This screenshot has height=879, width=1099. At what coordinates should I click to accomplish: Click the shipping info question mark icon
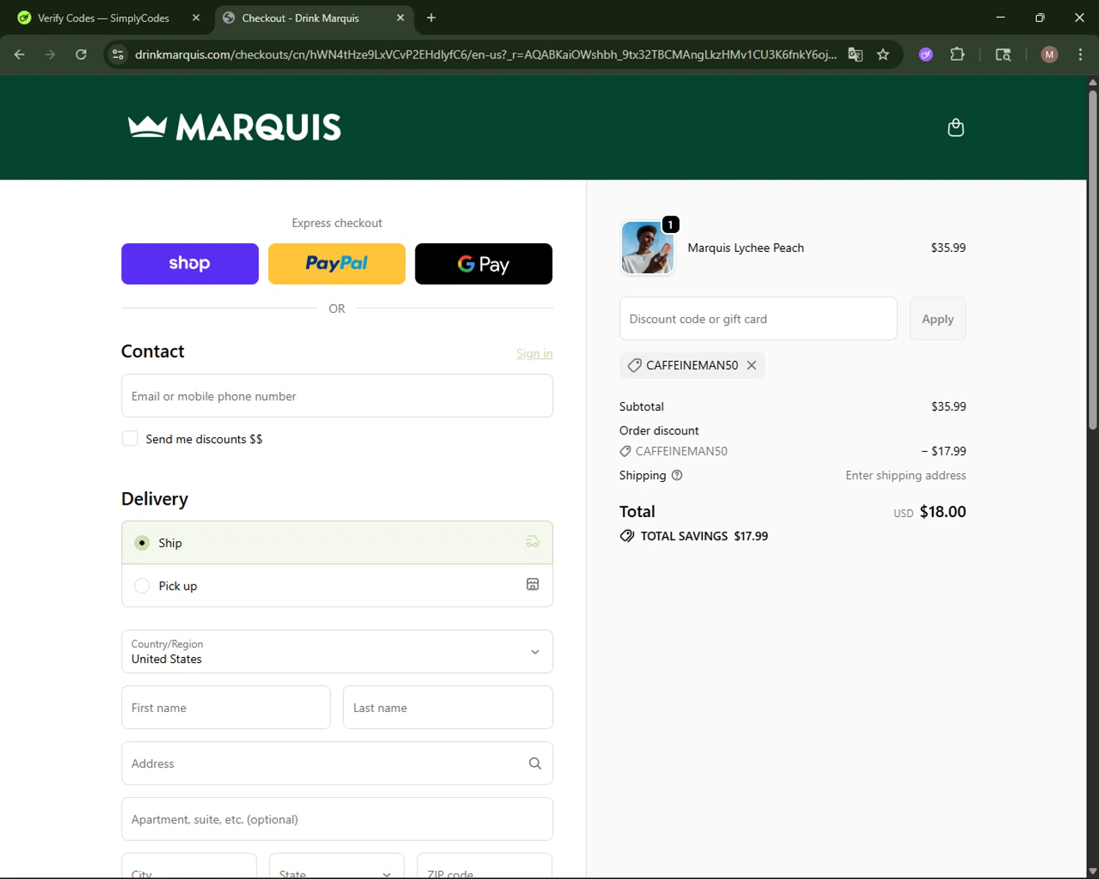677,475
